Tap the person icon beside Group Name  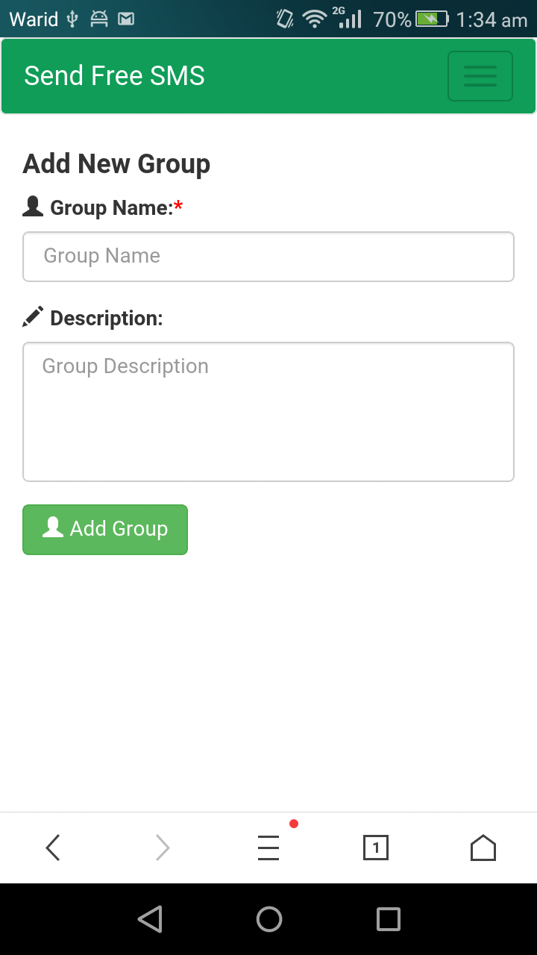click(33, 207)
